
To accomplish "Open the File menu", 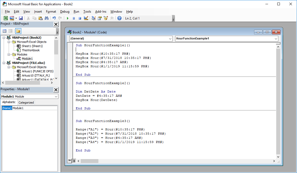I will (7, 12).
